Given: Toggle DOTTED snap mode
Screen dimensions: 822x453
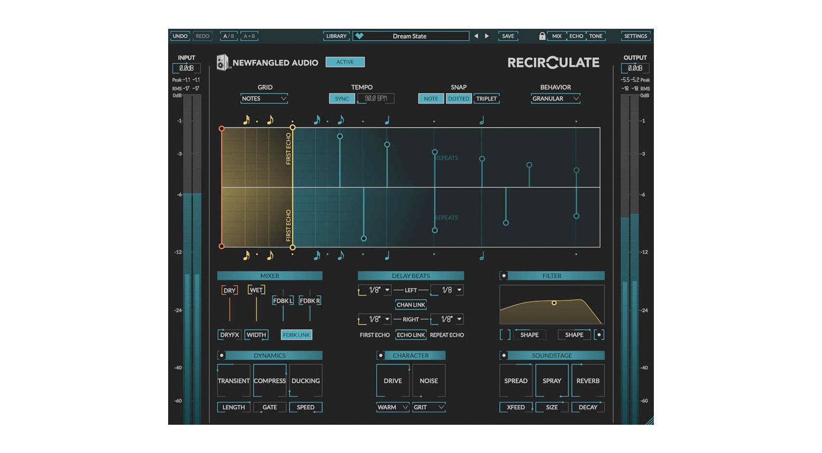Looking at the screenshot, I should (x=459, y=99).
